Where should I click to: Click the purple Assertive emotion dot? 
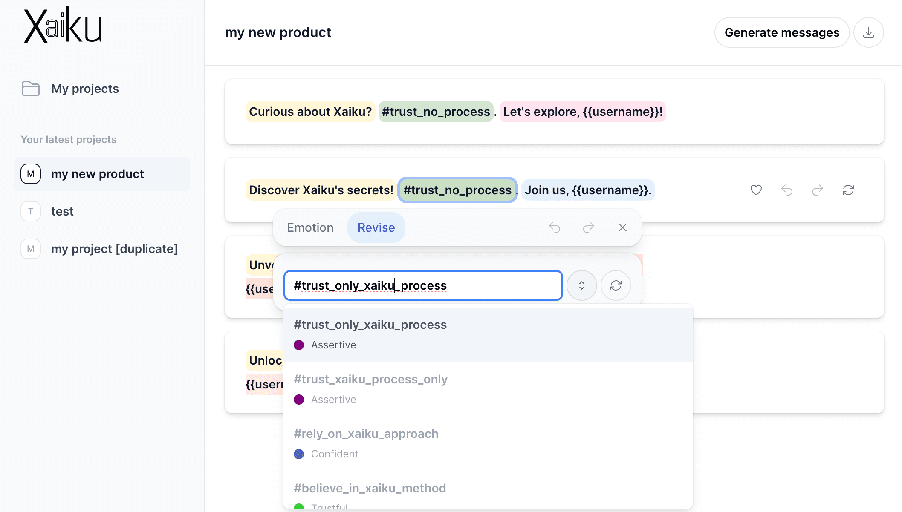(x=299, y=345)
